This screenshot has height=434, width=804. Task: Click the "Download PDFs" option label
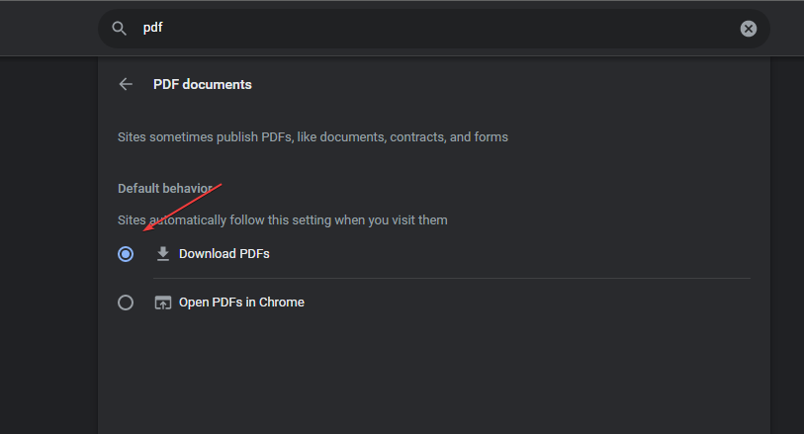tap(224, 254)
